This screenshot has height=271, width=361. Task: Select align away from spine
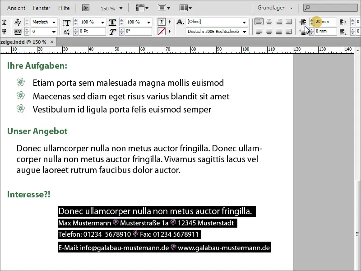[x=289, y=31]
